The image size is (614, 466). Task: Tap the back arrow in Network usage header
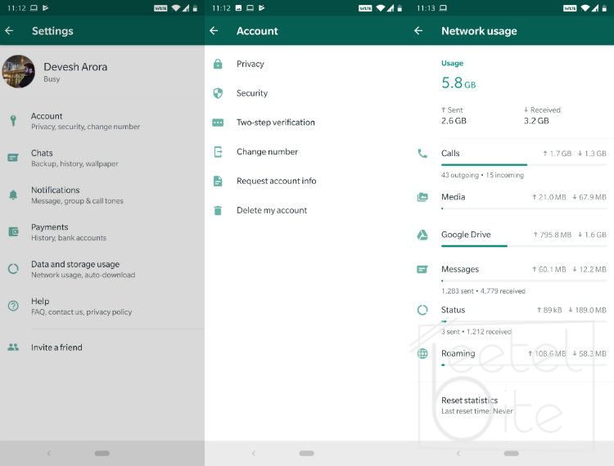(x=418, y=31)
